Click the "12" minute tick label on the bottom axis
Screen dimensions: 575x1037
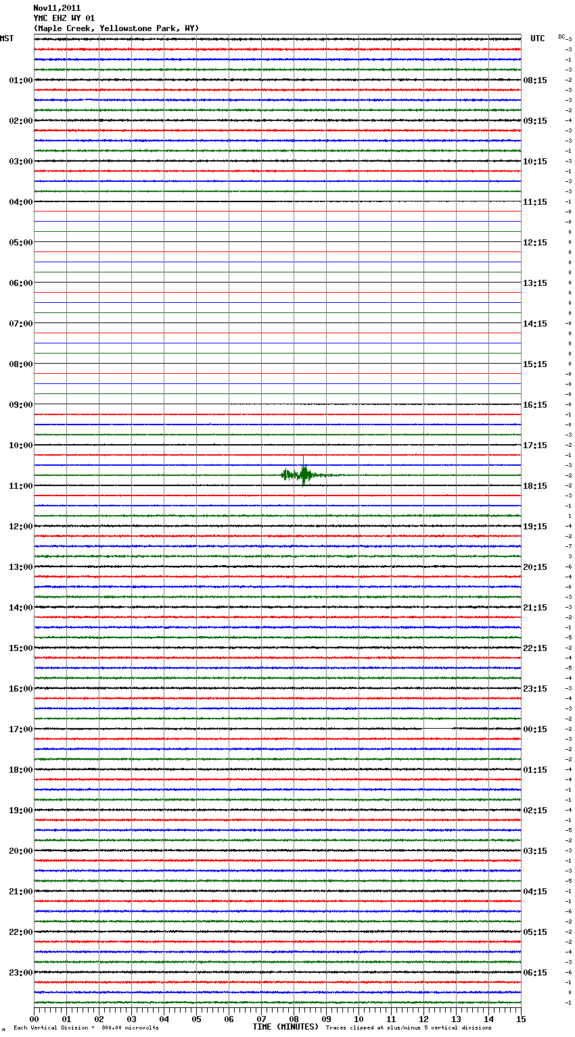423,1019
